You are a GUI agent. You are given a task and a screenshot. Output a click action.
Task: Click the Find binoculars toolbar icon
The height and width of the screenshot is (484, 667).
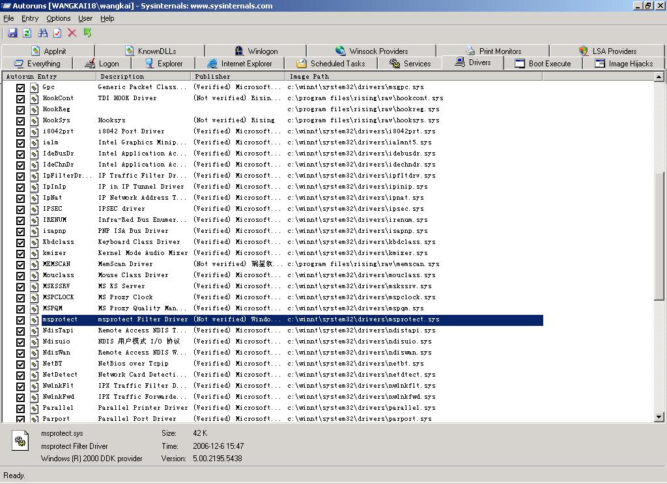[42, 33]
